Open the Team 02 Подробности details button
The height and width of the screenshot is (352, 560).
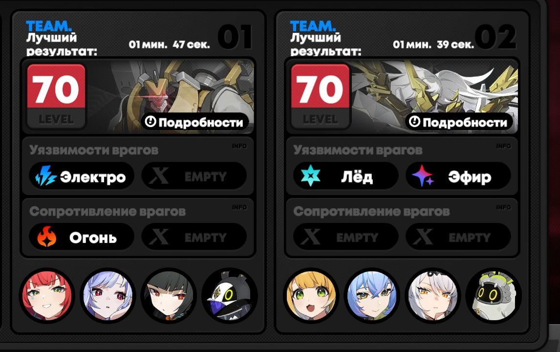(x=459, y=122)
